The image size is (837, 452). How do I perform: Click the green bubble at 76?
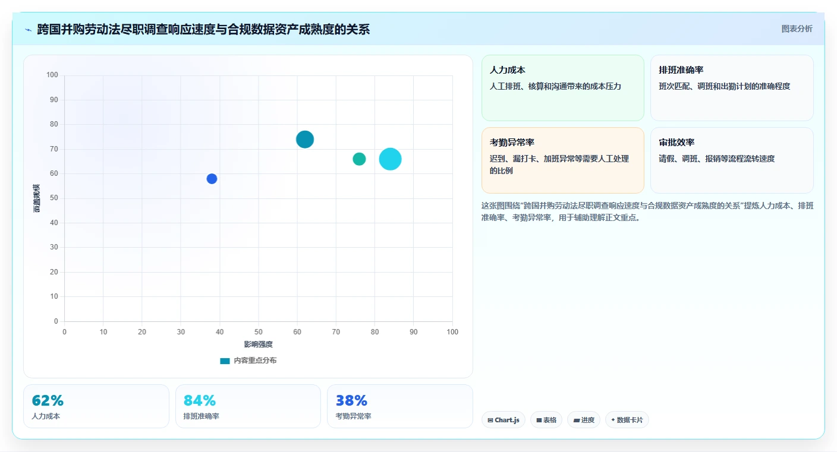tap(359, 159)
